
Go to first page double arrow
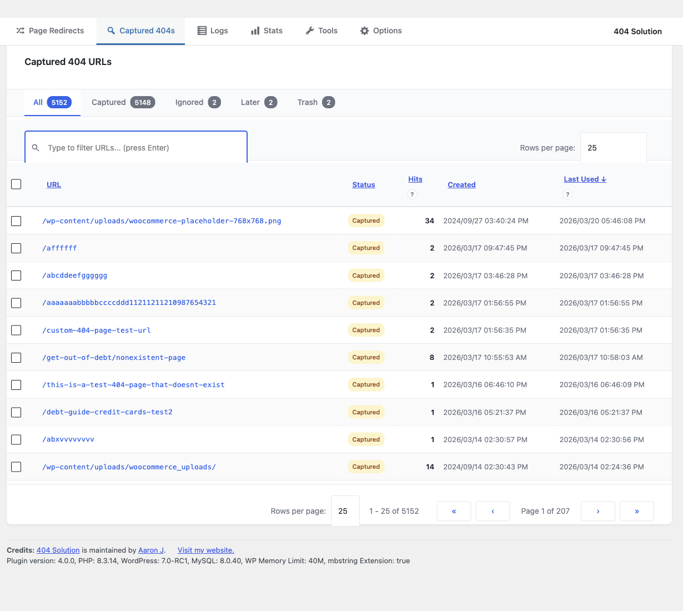point(454,511)
